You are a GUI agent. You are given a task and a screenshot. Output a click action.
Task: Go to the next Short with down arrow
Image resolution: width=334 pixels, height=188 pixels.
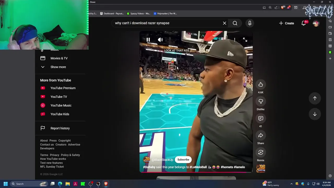click(x=315, y=114)
